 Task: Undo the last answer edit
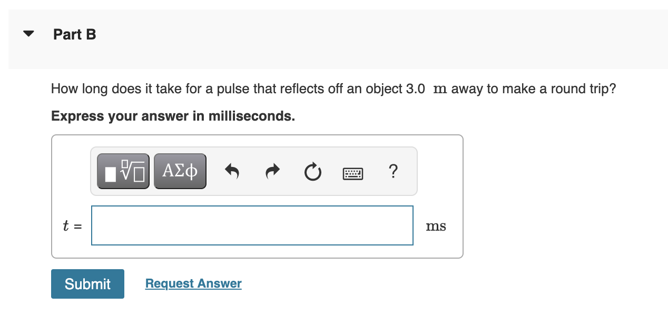[232, 171]
